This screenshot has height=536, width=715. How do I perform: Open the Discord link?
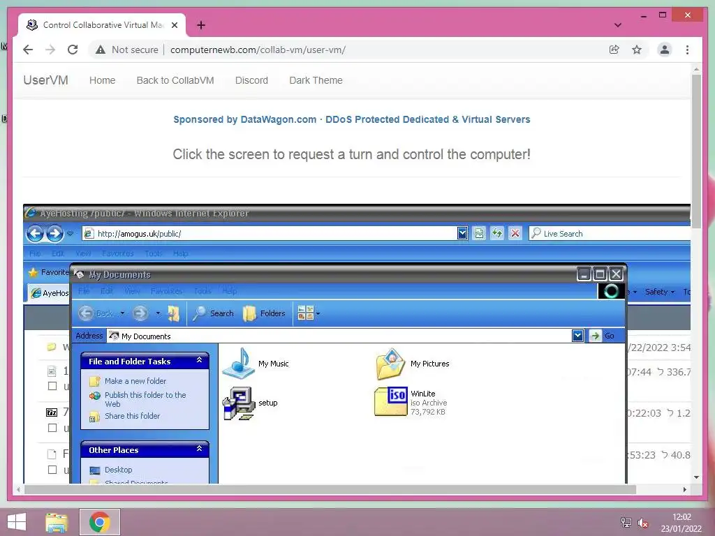251,80
